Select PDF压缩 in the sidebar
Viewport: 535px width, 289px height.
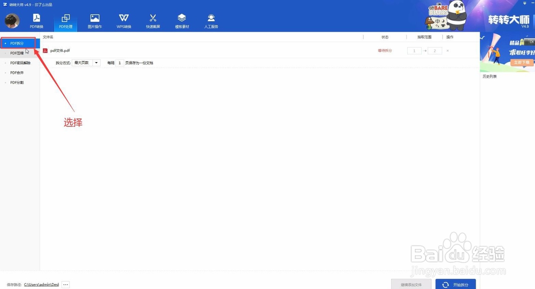point(20,53)
